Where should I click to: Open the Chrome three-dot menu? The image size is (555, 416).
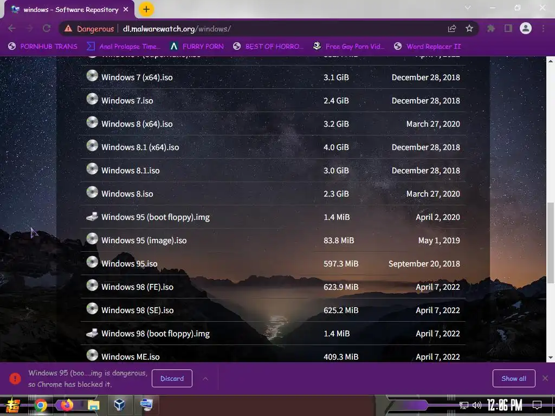(543, 29)
